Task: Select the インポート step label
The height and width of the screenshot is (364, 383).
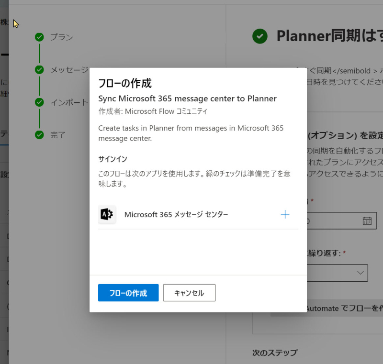Action: coord(69,102)
